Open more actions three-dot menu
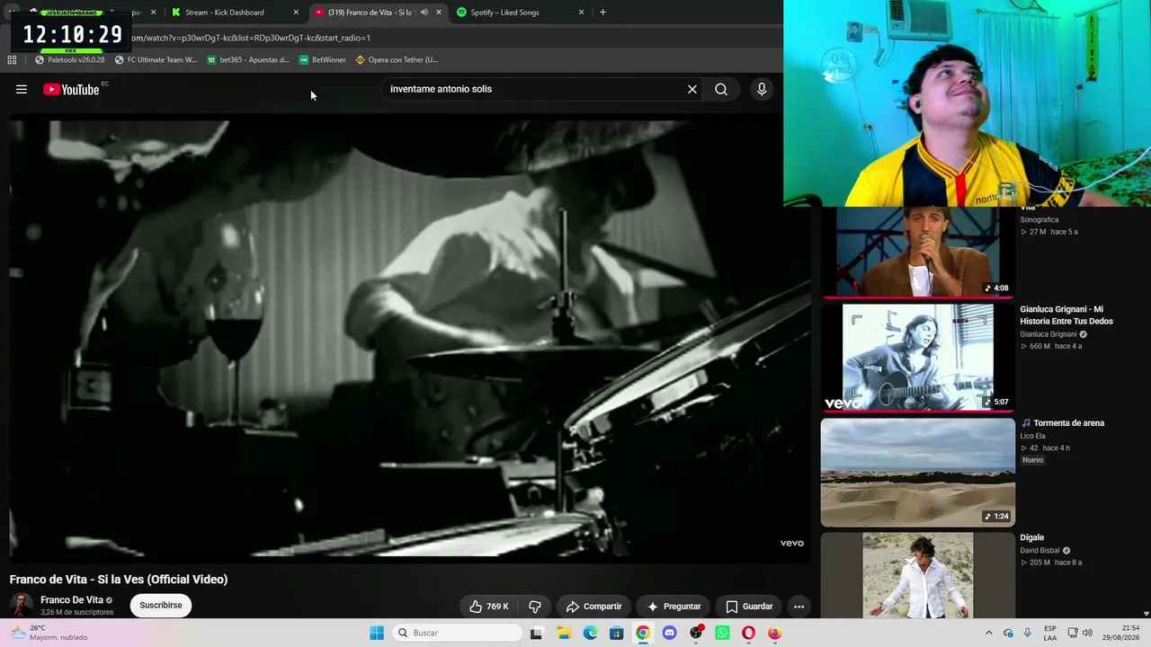 (799, 607)
